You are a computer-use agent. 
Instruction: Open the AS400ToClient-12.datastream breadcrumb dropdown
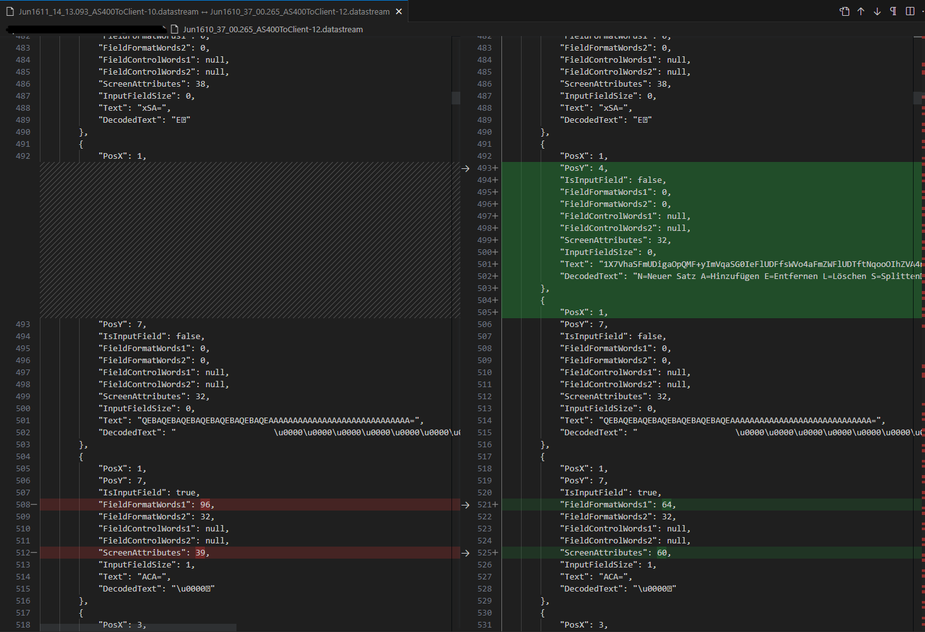[x=273, y=29]
